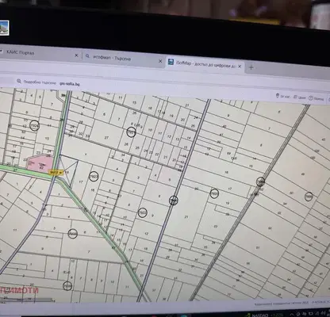Open the middle map toolbar option
This screenshot has height=317, width=330.
coord(300,97)
